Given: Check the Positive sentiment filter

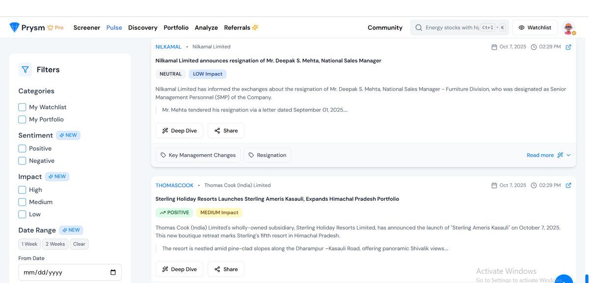Looking at the screenshot, I should tap(22, 148).
